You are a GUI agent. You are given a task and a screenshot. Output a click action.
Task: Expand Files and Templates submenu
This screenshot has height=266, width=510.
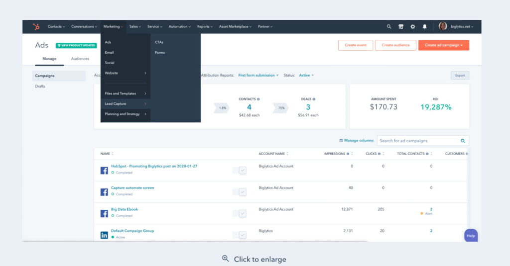pyautogui.click(x=125, y=93)
